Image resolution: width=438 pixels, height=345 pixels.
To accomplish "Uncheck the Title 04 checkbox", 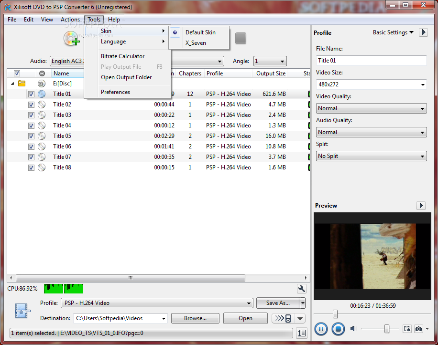I will (31, 125).
